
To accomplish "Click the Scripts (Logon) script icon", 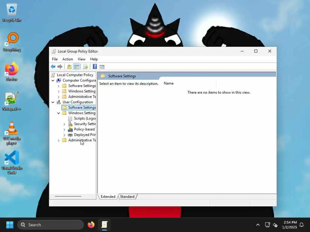I will pyautogui.click(x=70, y=118).
